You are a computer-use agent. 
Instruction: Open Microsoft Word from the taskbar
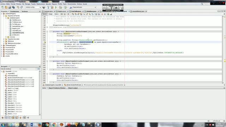pos(32,125)
